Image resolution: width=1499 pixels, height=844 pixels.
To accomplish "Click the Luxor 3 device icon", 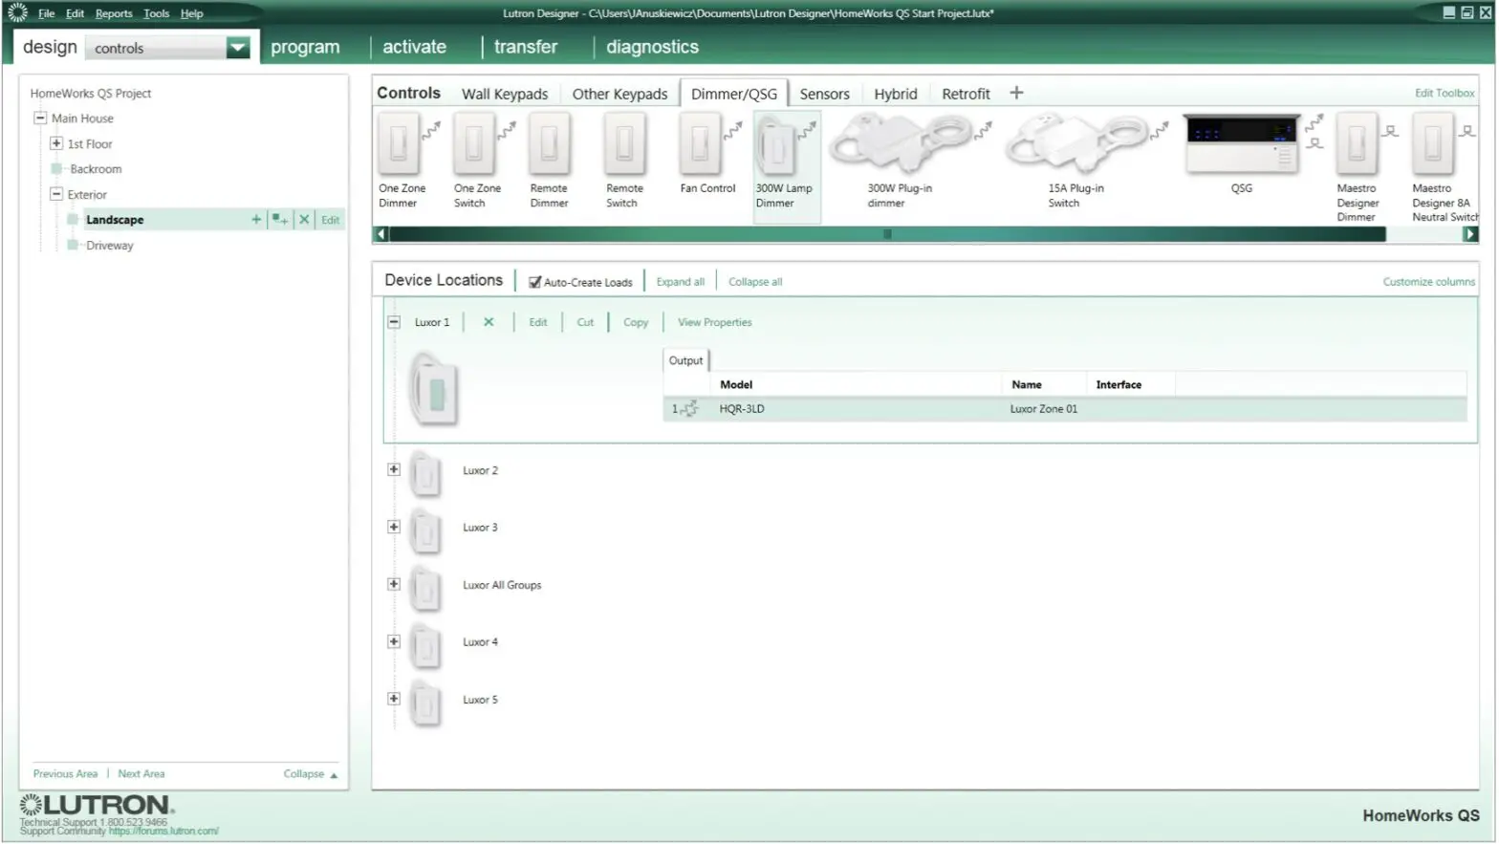I will (425, 531).
